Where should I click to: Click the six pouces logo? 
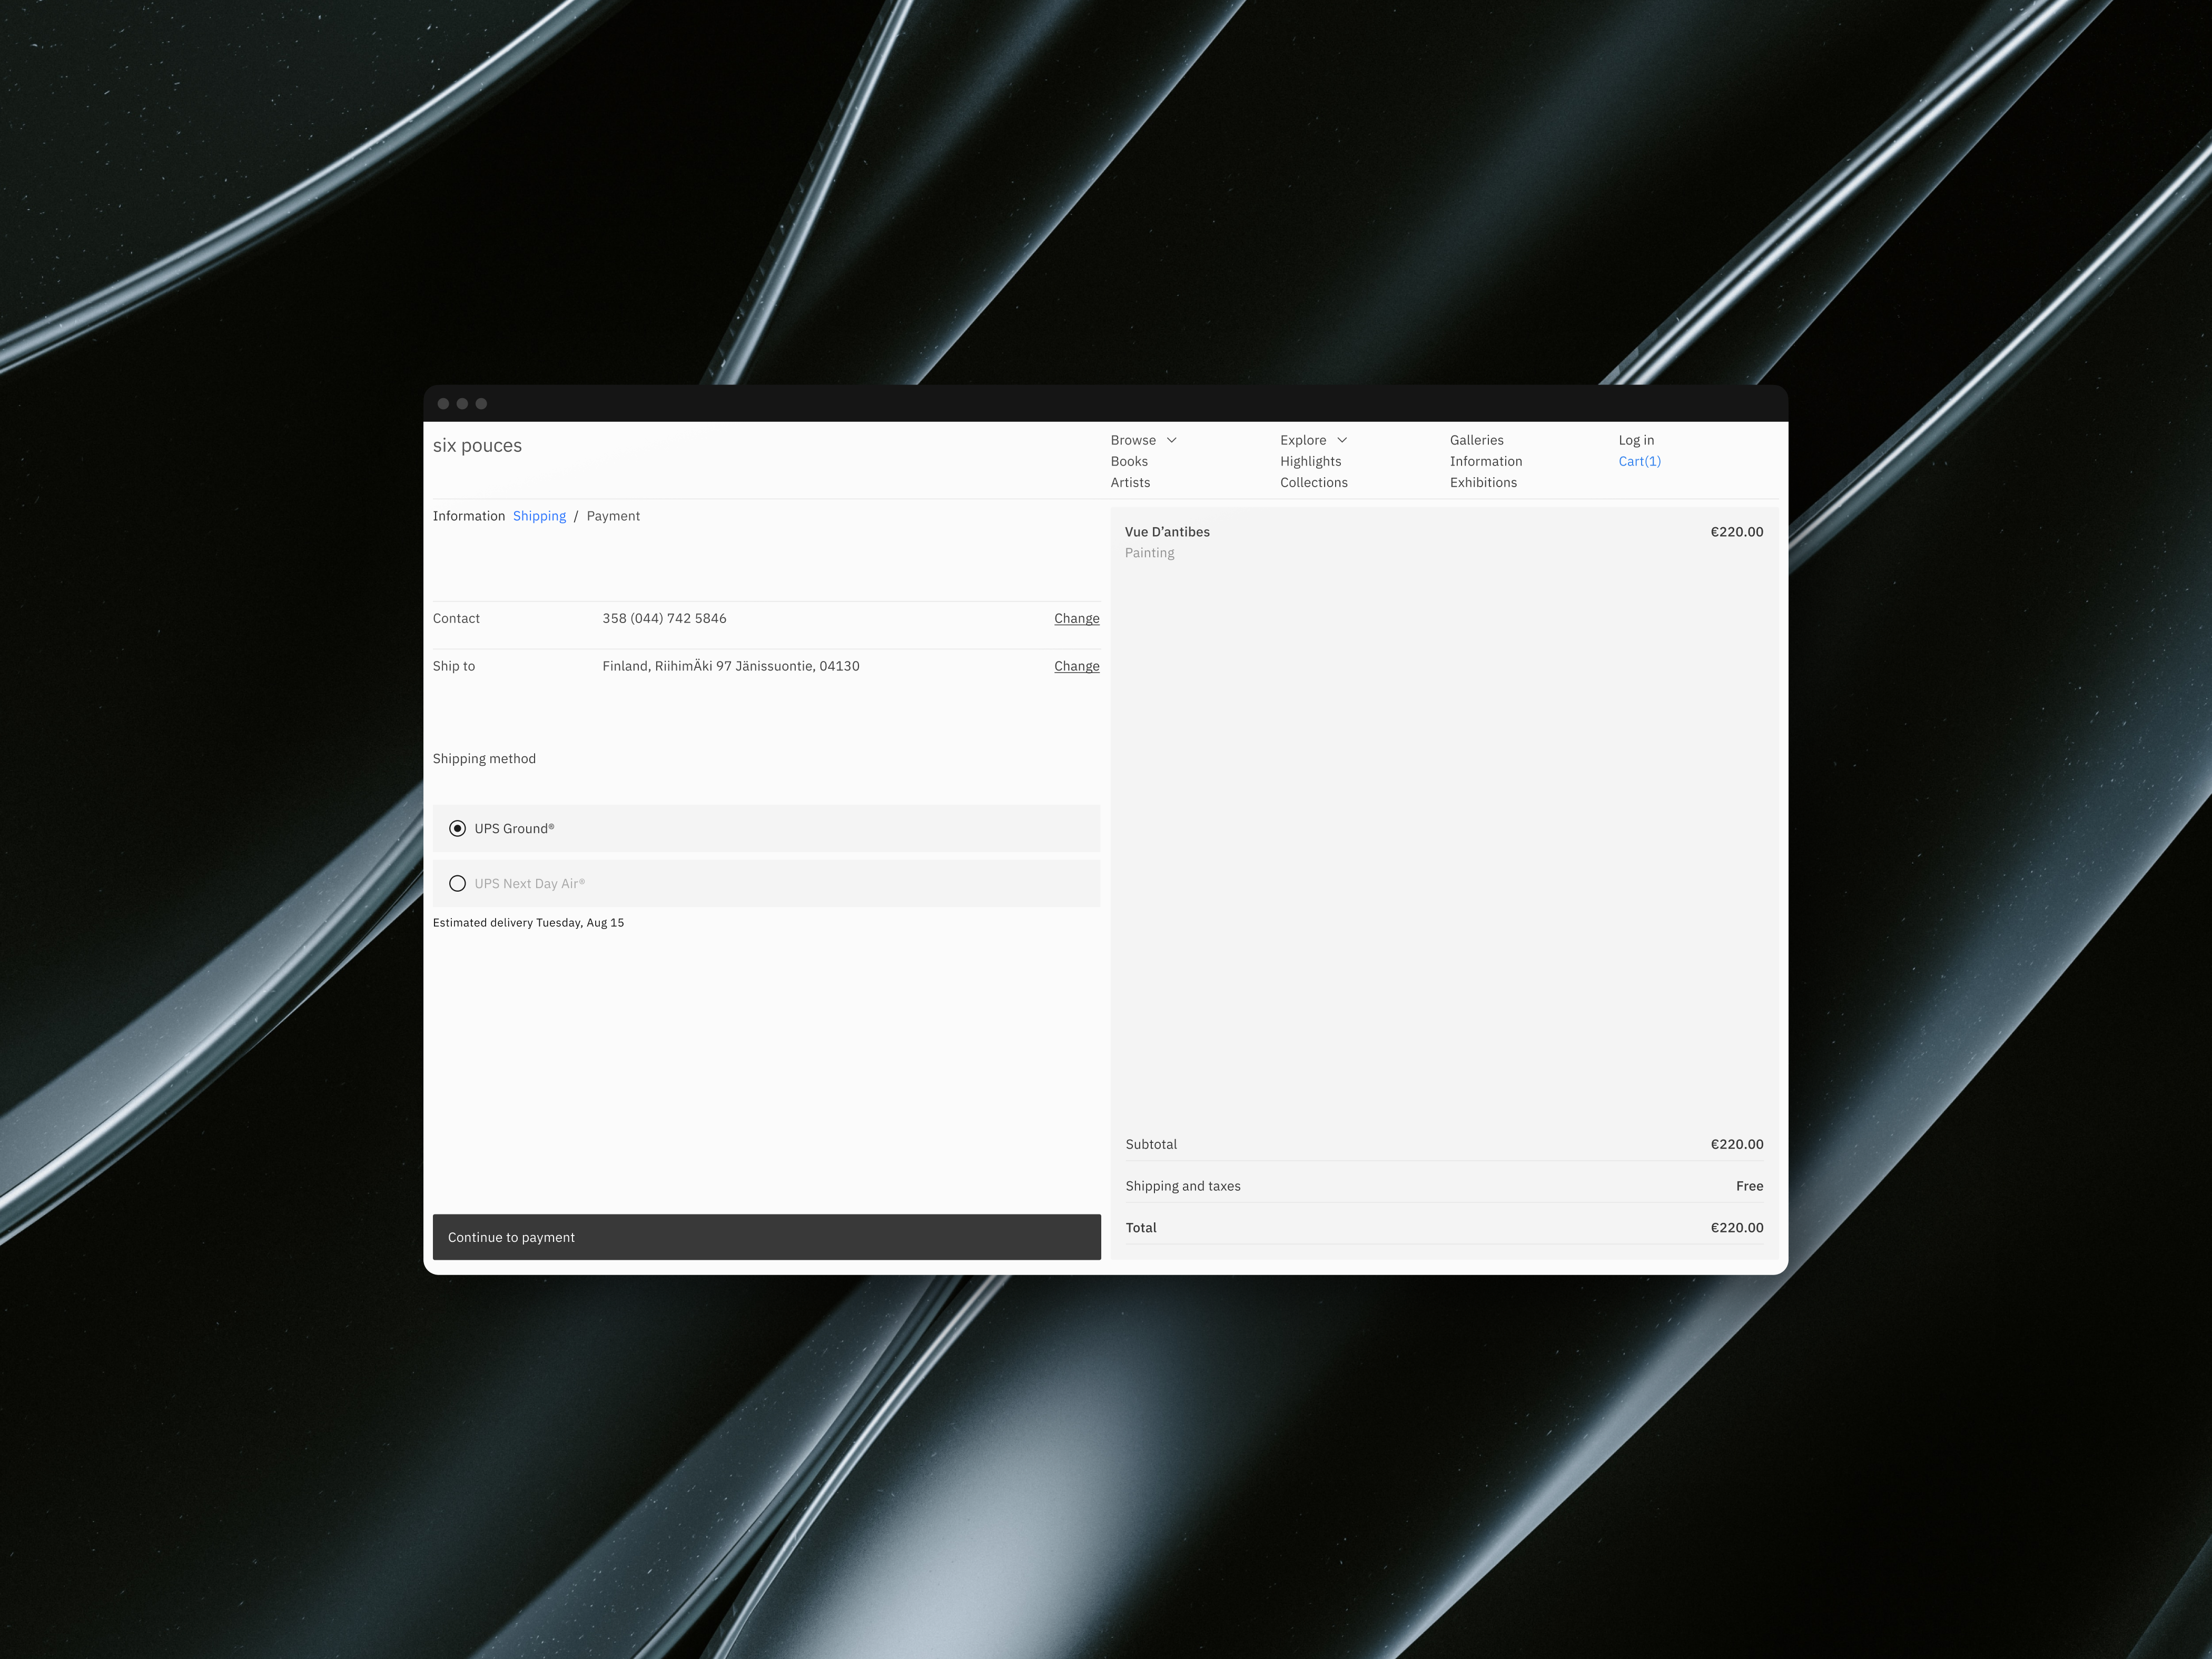point(477,446)
